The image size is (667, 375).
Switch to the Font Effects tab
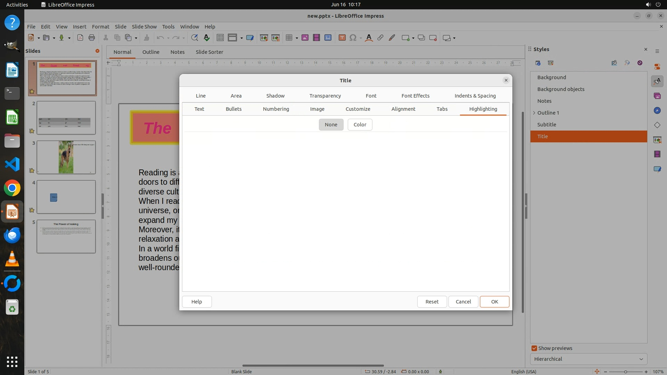[415, 96]
